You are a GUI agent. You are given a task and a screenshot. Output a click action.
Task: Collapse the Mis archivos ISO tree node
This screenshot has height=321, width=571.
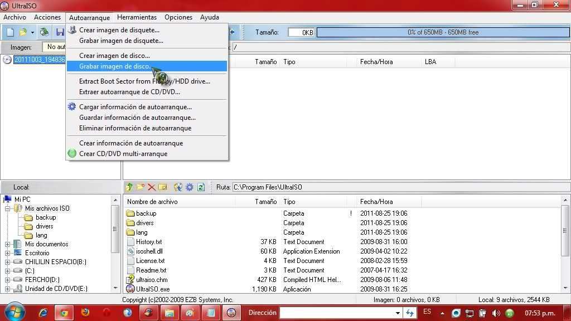click(x=7, y=208)
